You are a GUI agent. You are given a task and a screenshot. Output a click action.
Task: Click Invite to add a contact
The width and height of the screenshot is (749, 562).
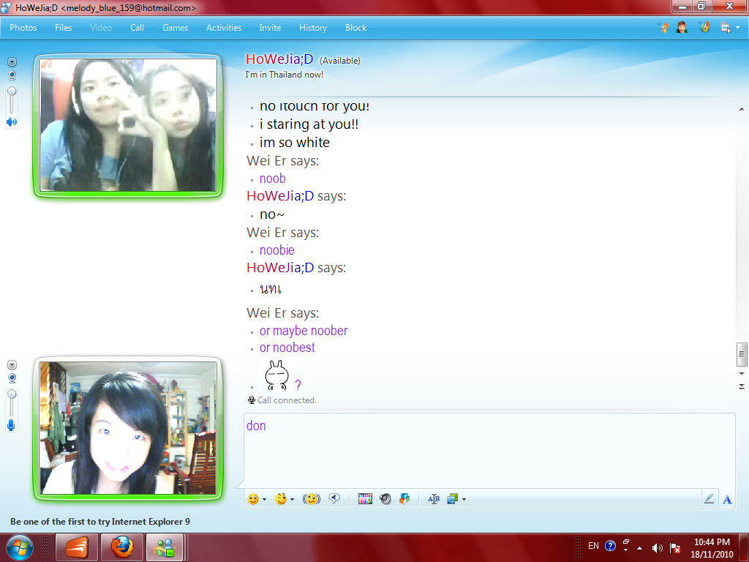[270, 28]
